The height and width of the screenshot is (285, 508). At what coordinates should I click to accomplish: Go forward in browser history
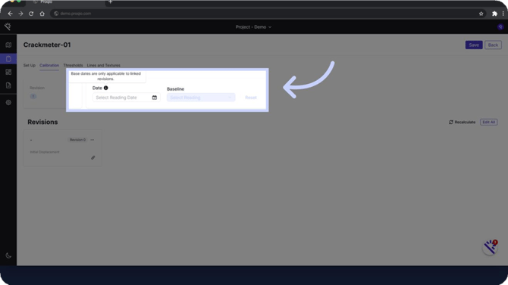[x=20, y=14]
